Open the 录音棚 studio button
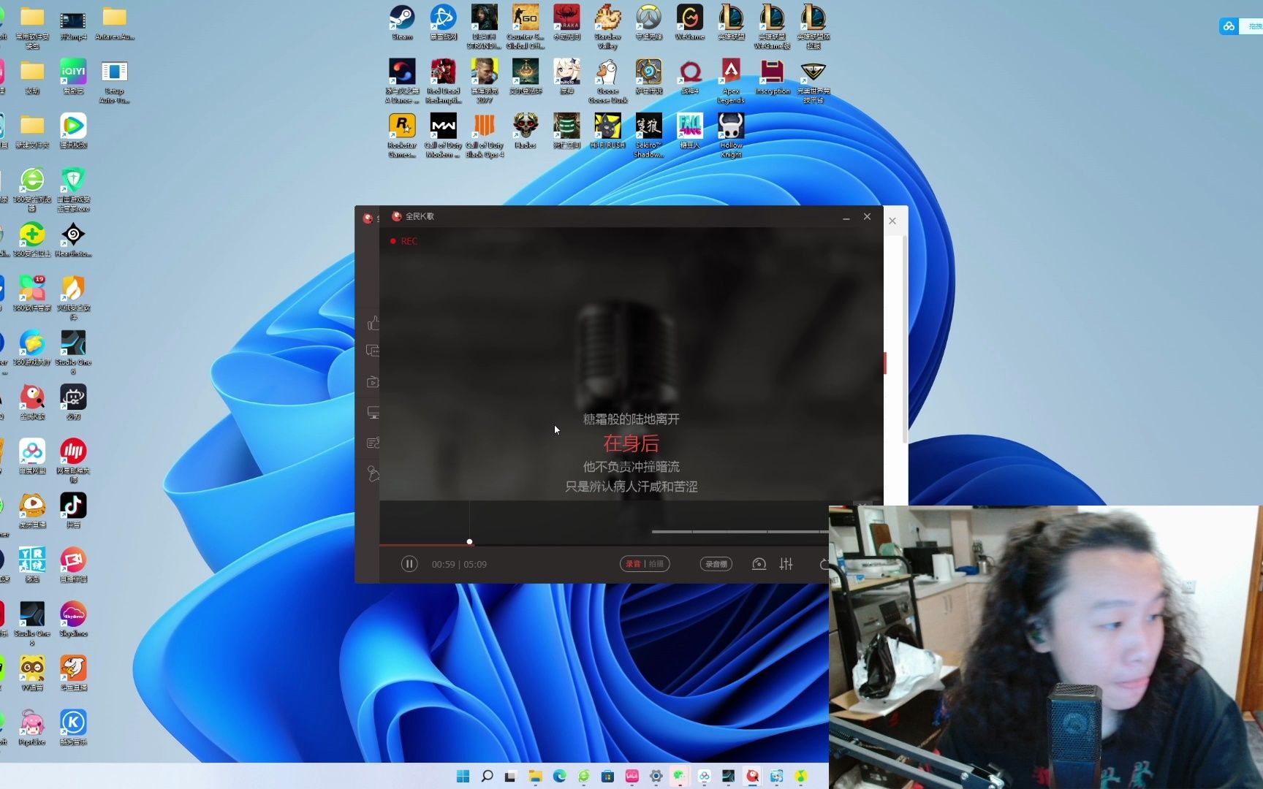 pos(716,564)
